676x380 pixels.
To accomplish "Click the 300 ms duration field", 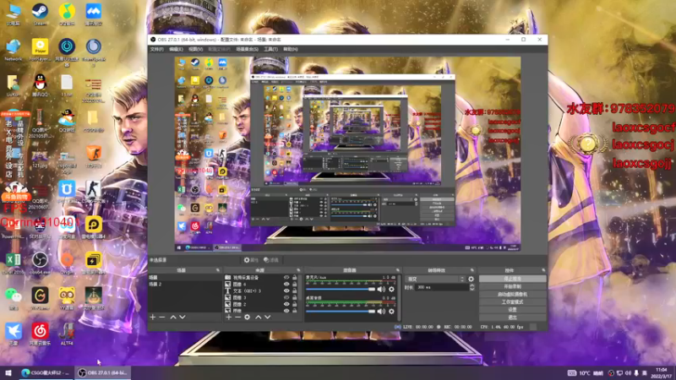I will (x=441, y=287).
